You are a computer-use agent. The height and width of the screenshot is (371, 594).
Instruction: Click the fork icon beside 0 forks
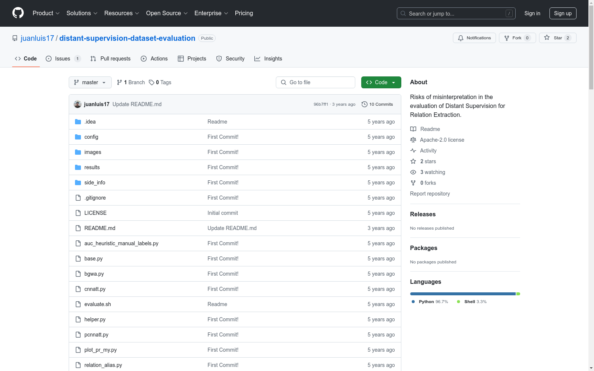pos(413,183)
